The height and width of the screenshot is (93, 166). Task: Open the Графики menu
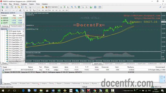coord(24,4)
